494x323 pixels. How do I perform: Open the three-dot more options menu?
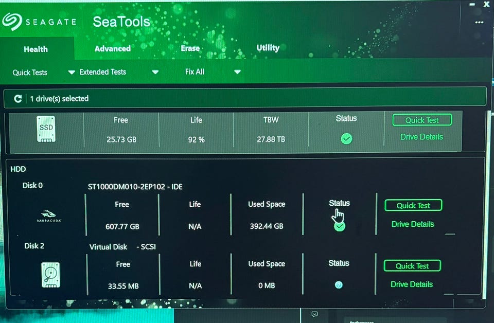point(479,22)
